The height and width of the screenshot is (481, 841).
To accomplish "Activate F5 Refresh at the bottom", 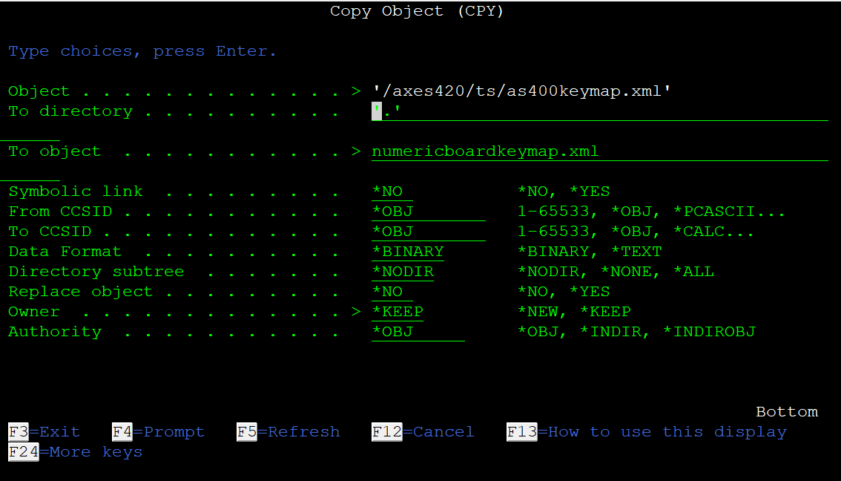I will (288, 432).
